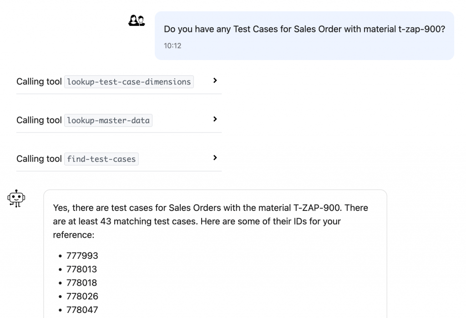Click the lookup-master-data code label
Screen dimensions: 466x318
(x=108, y=121)
